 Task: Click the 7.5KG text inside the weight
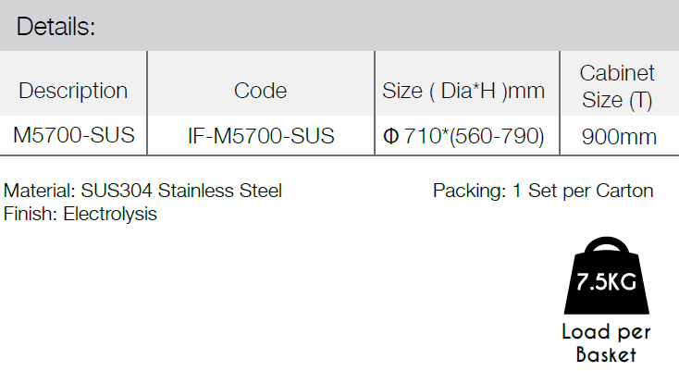pyautogui.click(x=606, y=282)
